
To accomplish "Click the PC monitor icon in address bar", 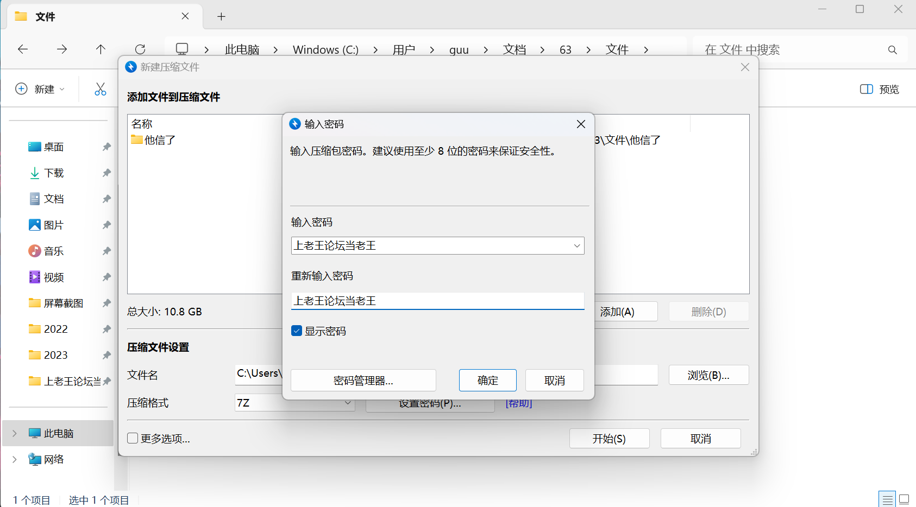I will [182, 49].
